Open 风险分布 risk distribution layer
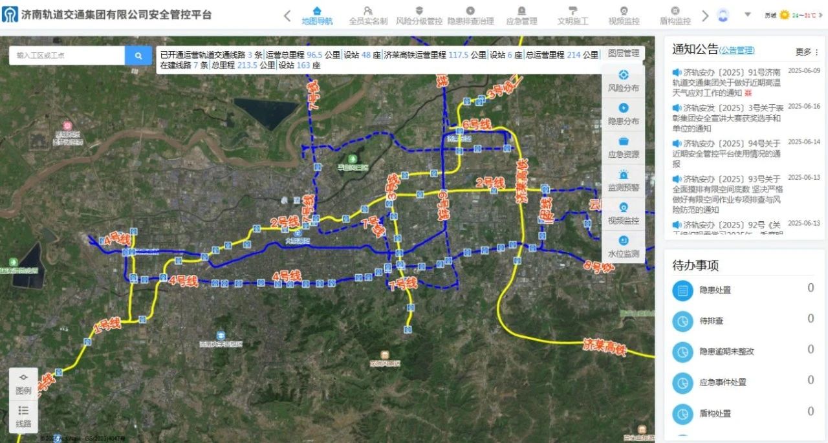Viewport: 828px width, 443px height. click(624, 81)
